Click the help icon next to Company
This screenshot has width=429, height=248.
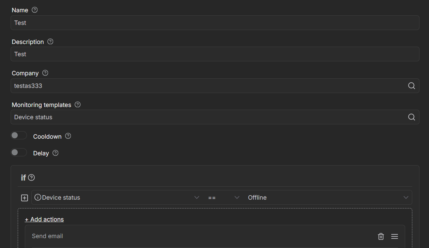point(45,73)
